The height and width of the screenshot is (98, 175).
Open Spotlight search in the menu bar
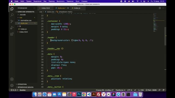click(141, 1)
